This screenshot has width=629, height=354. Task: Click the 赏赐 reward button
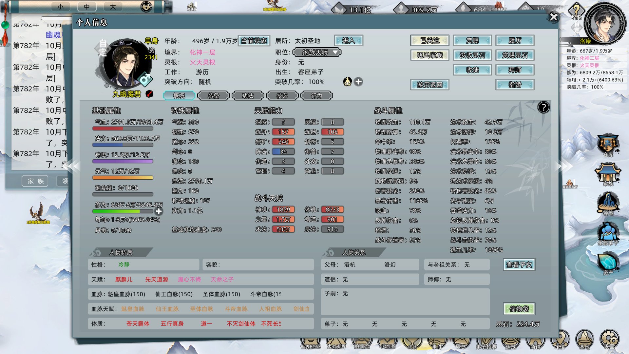472,40
